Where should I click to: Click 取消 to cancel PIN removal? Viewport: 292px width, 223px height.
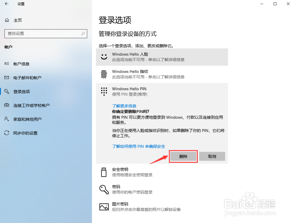pos(212,156)
